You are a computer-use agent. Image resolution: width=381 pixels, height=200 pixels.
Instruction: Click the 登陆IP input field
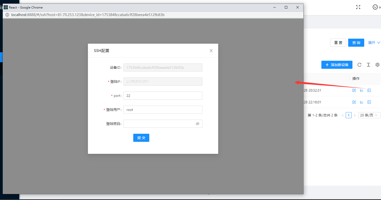(163, 82)
